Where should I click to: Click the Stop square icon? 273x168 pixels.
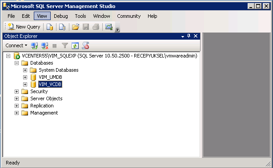pyautogui.click(x=55, y=46)
